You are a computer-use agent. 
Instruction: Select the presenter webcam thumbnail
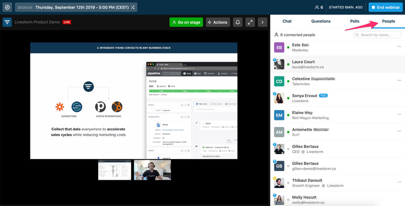152,170
